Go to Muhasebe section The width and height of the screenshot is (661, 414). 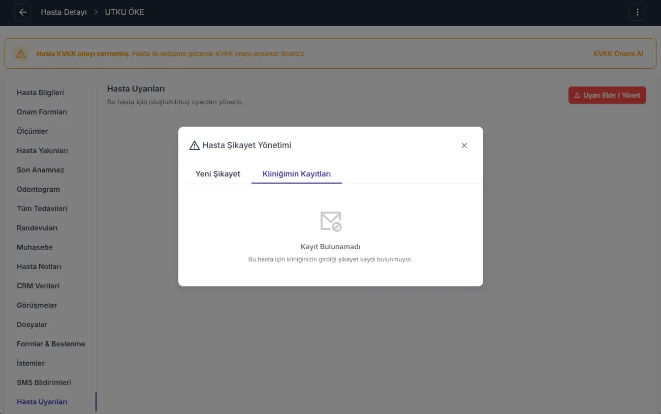[x=35, y=247]
